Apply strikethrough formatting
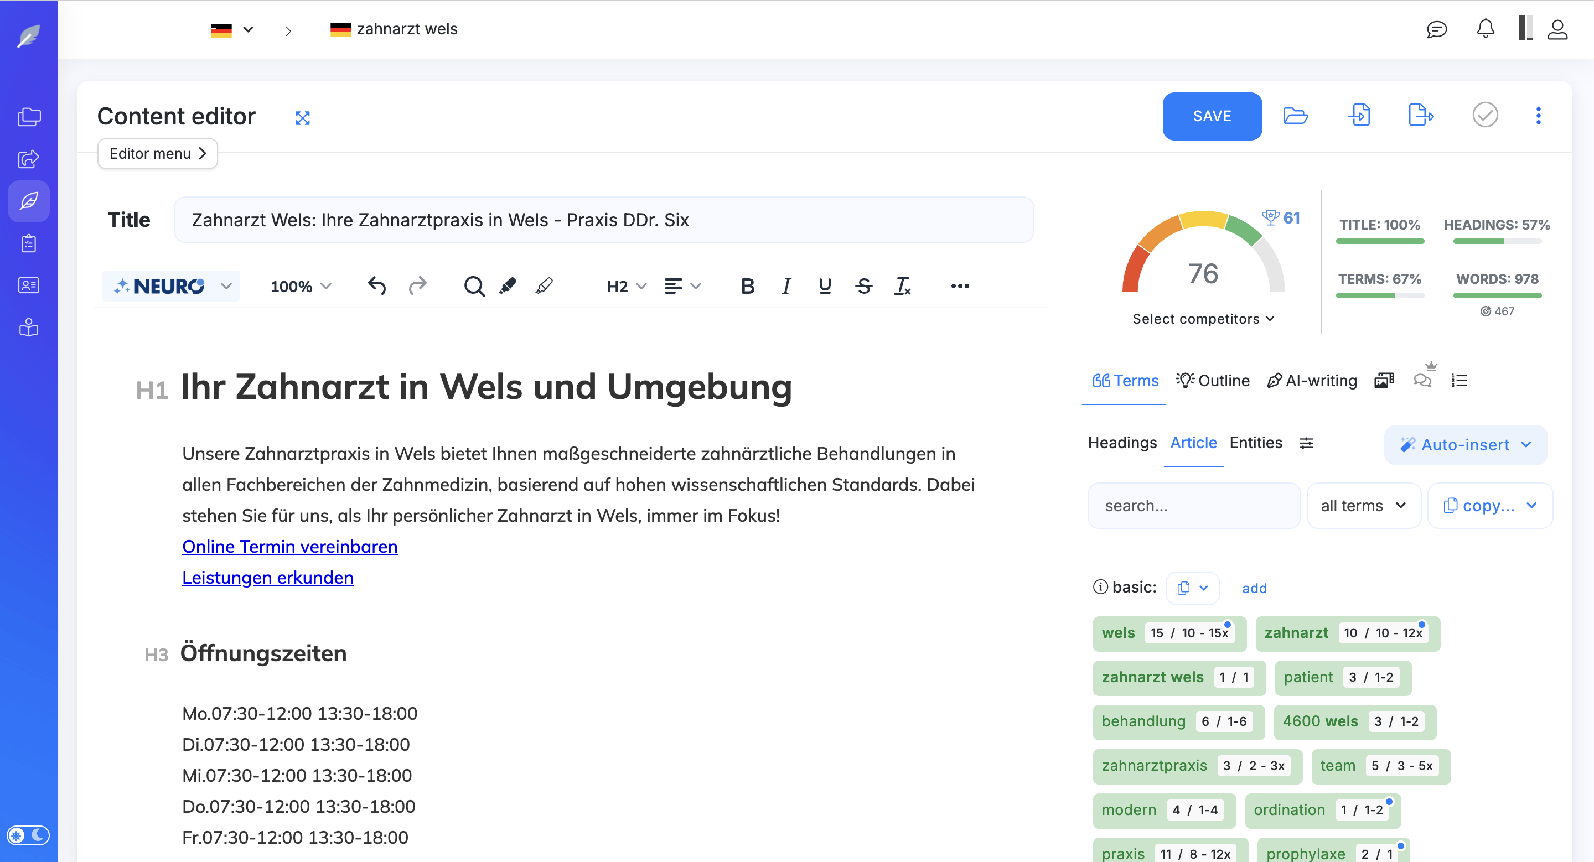 point(863,285)
